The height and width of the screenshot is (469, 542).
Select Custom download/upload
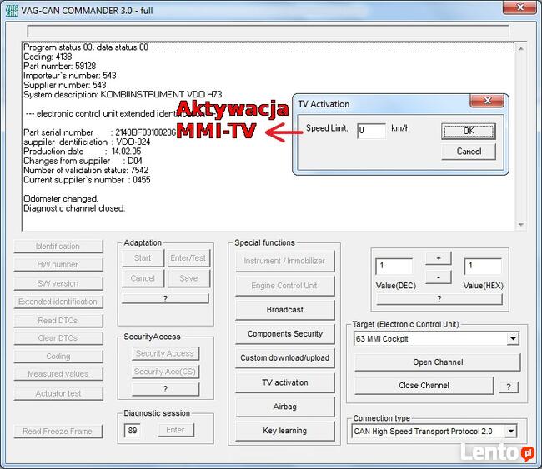[x=284, y=358]
